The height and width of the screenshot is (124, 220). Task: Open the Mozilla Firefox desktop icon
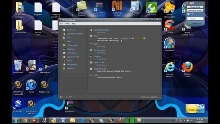[187, 70]
